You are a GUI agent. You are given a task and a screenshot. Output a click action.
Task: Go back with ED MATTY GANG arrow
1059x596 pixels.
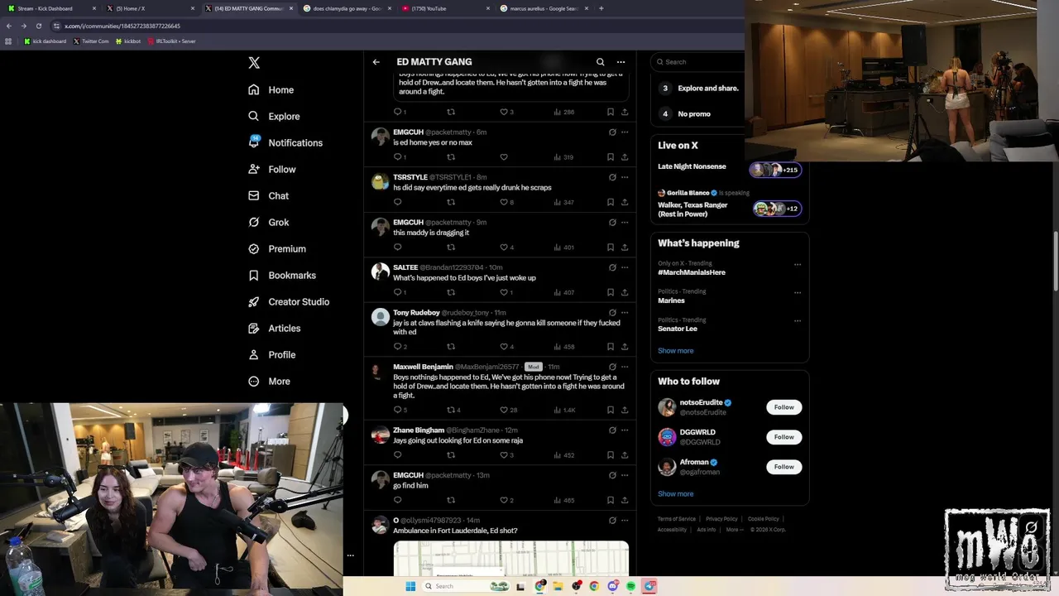coord(376,62)
